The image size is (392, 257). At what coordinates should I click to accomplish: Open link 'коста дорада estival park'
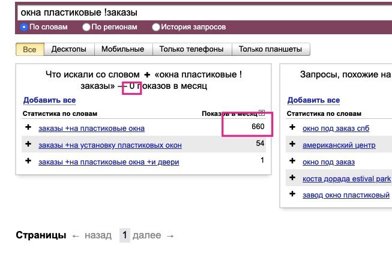346,179
